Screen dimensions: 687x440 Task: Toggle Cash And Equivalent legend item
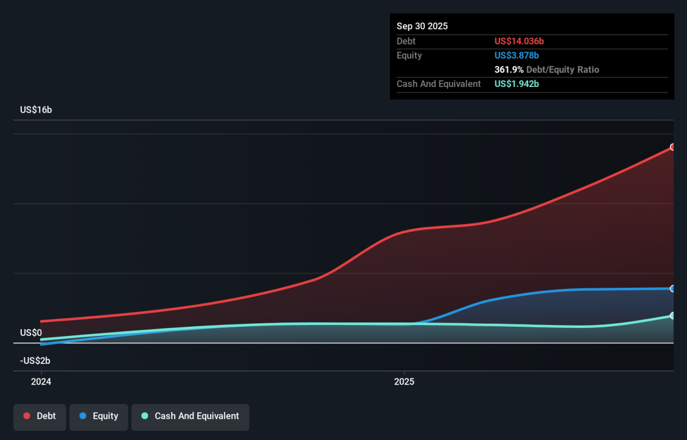coord(190,416)
